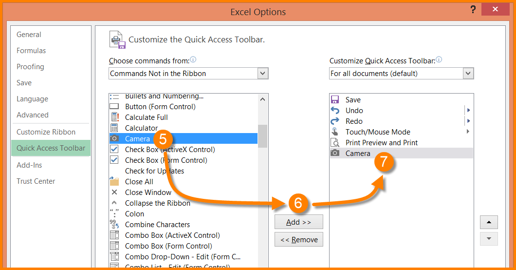Expand the Touch/Mouse Mode submenu arrow
Image resolution: width=516 pixels, height=270 pixels.
[468, 132]
